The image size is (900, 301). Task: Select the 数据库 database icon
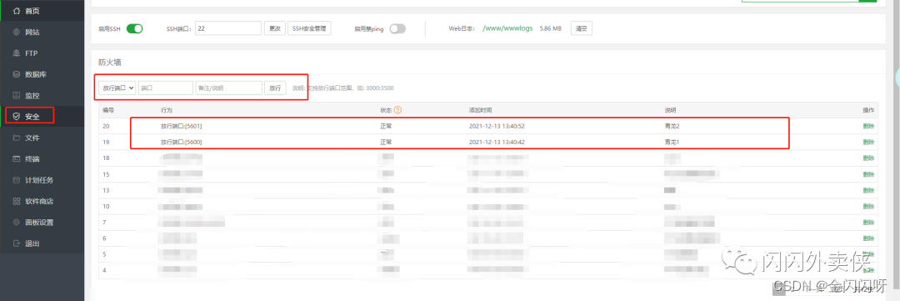point(16,74)
